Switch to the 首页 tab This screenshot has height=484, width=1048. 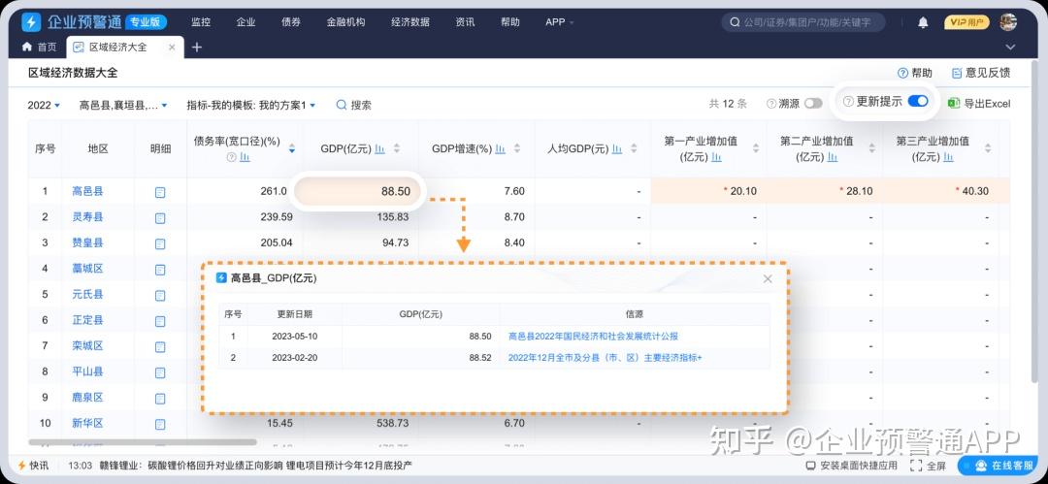(x=40, y=48)
